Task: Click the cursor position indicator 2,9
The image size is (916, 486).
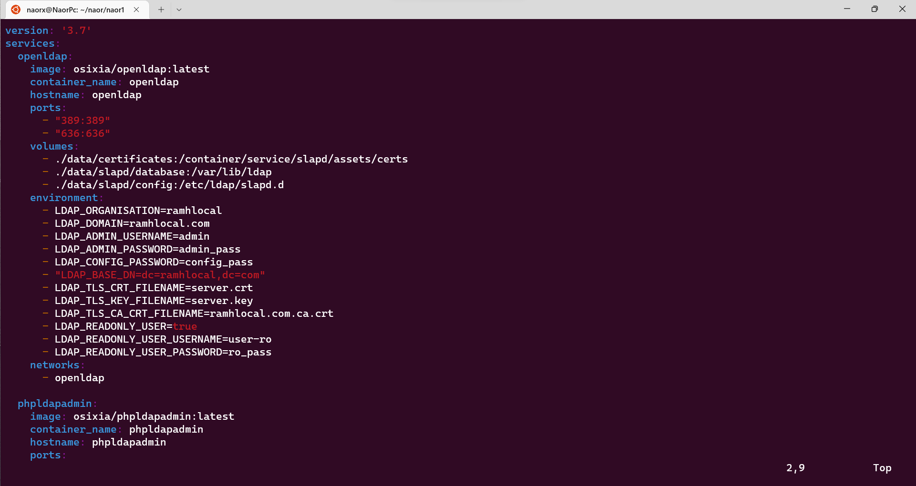Action: click(x=795, y=468)
